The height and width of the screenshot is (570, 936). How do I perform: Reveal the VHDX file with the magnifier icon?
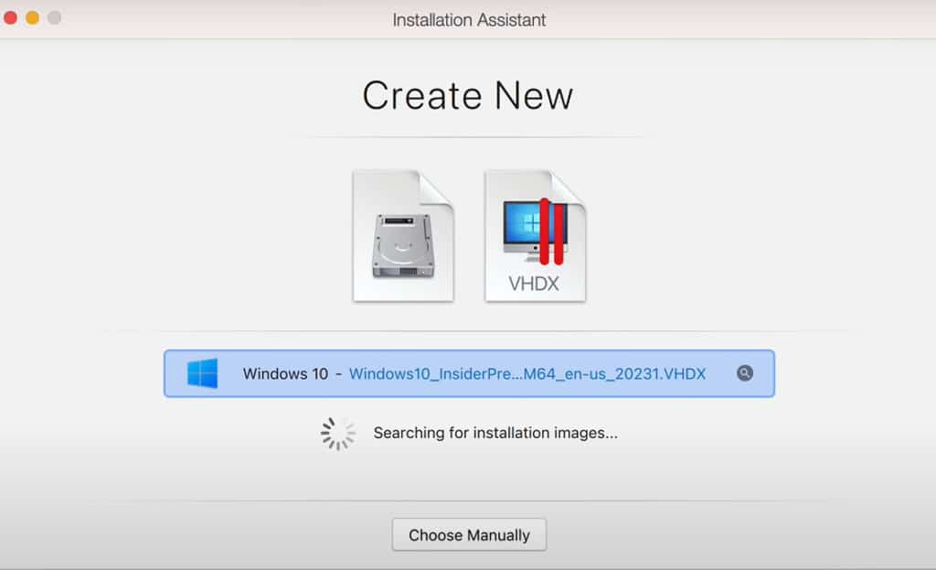pyautogui.click(x=744, y=373)
